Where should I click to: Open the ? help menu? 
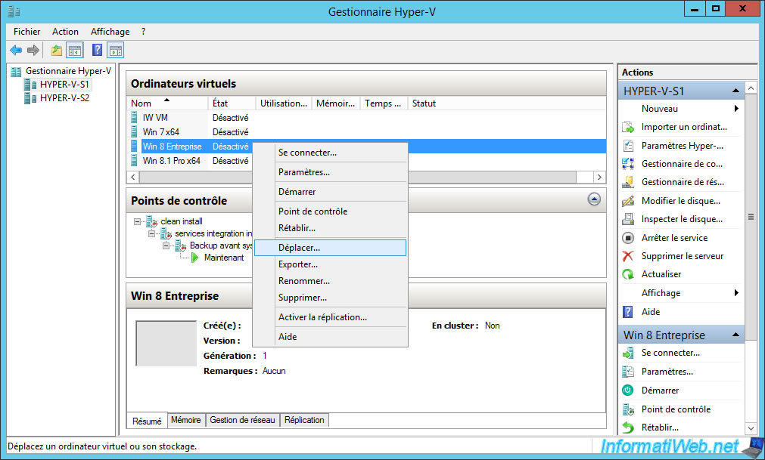click(x=143, y=32)
